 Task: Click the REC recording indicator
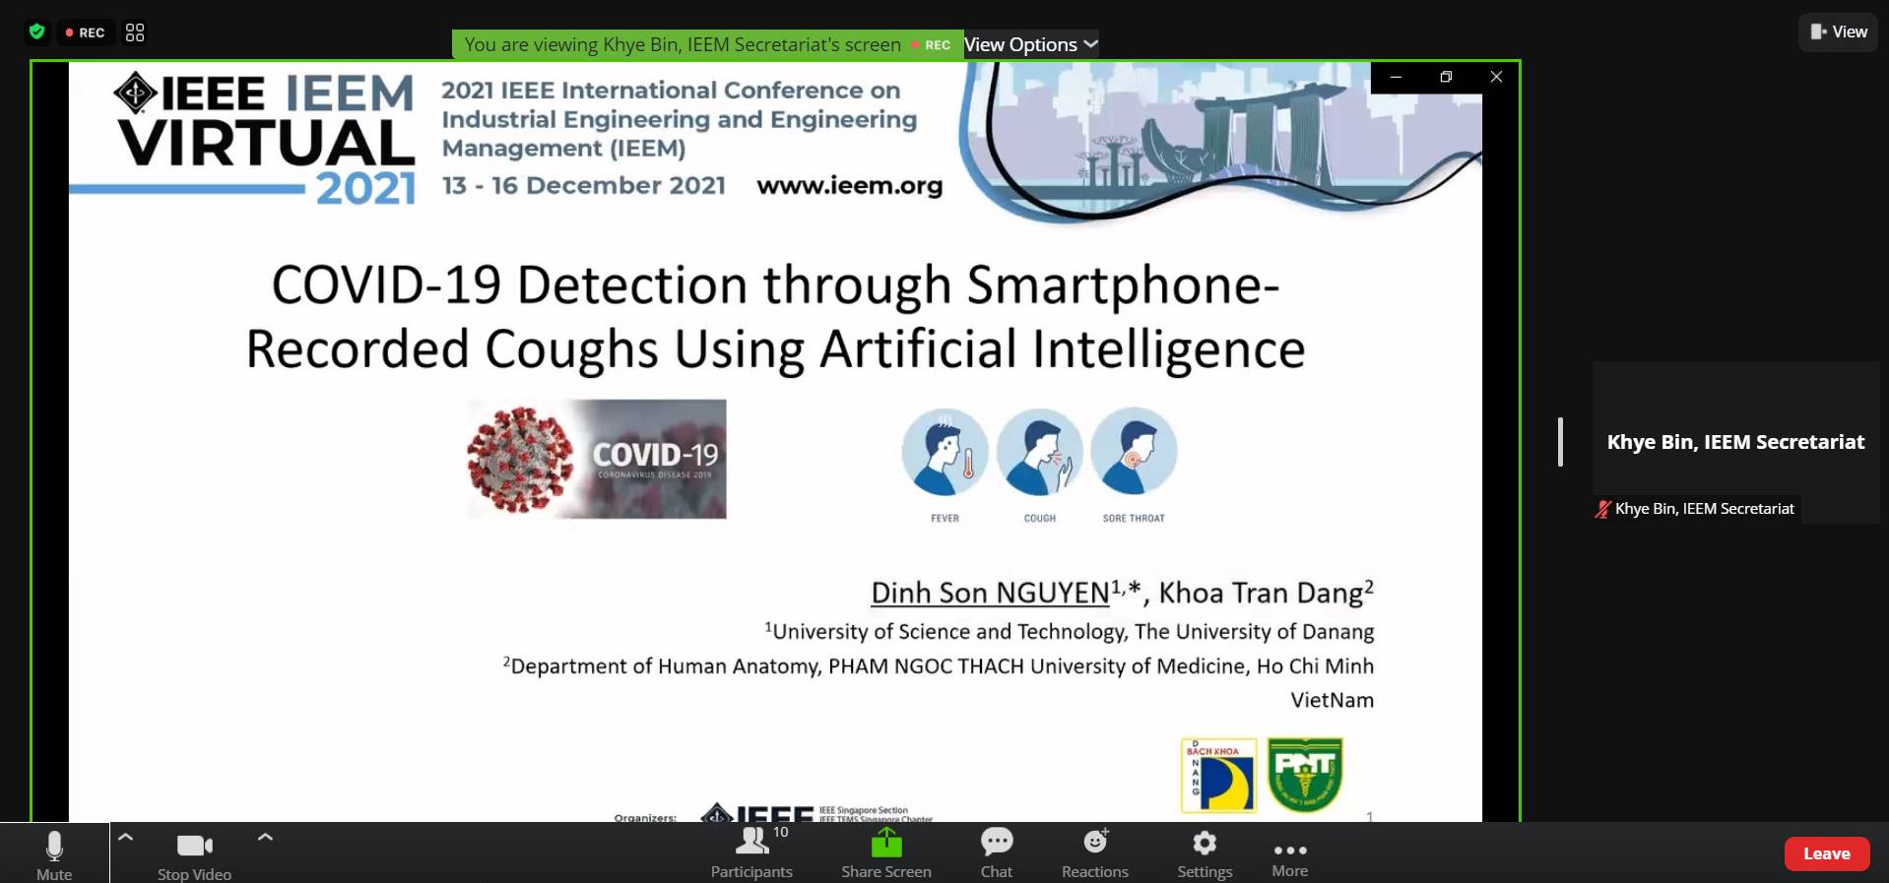pos(85,32)
